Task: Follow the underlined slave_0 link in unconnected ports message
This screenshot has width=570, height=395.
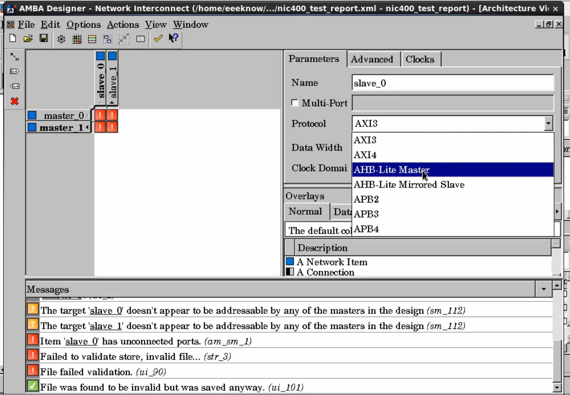Action: pos(82,341)
